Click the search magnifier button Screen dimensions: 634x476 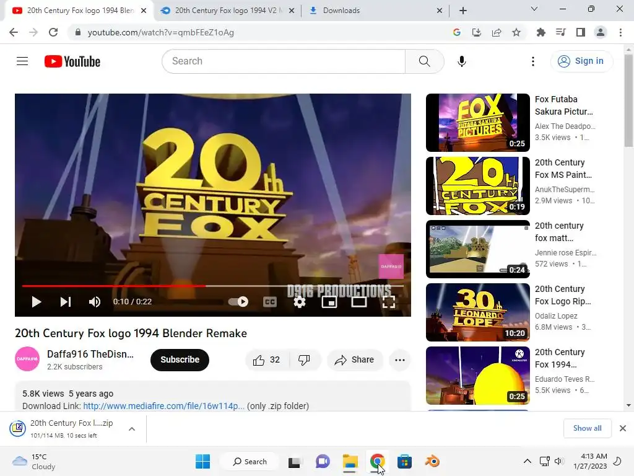coord(424,61)
